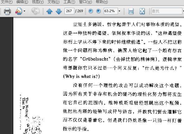Open the 帮助(H) menu
Screen dimensions: 184x134
coord(101,2)
